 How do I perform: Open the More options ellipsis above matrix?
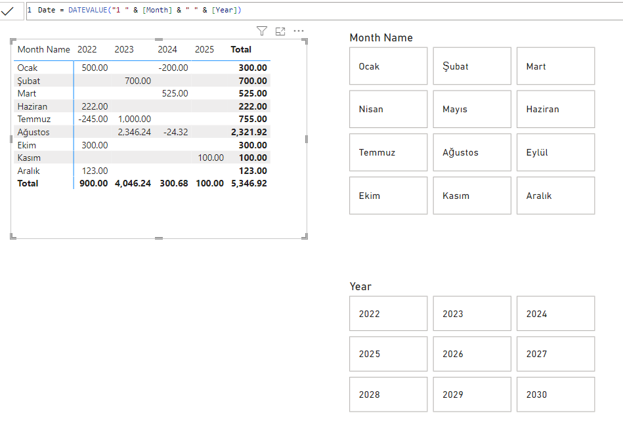(x=299, y=31)
